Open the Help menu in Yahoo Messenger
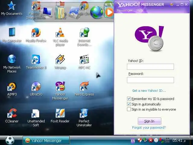Image resolution: width=193 pixels, height=145 pixels. pos(140,11)
